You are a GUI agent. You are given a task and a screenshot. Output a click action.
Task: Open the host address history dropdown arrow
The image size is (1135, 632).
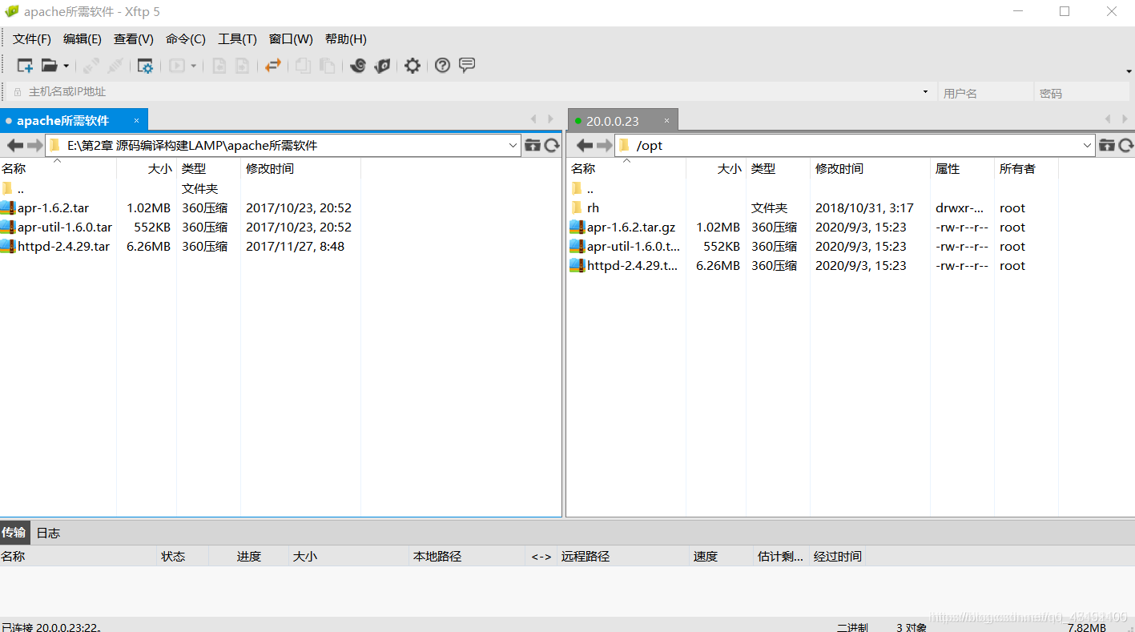[x=926, y=92]
